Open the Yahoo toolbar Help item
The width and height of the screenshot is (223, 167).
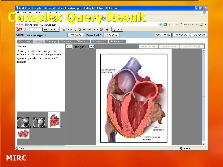104,29
